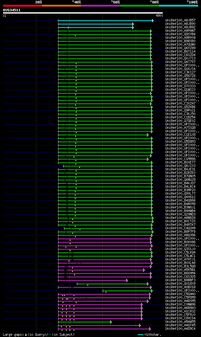Select the hit label UniRef100_B9RXR0
The height and width of the screenshot is (337, 201).
pos(180,41)
